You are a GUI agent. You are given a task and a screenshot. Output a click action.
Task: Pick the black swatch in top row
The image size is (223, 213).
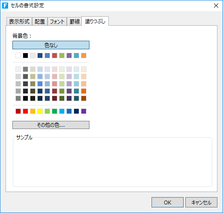[25, 55]
